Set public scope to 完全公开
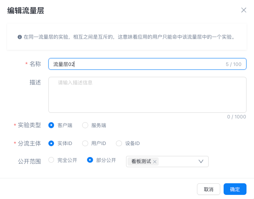 (x=51, y=160)
